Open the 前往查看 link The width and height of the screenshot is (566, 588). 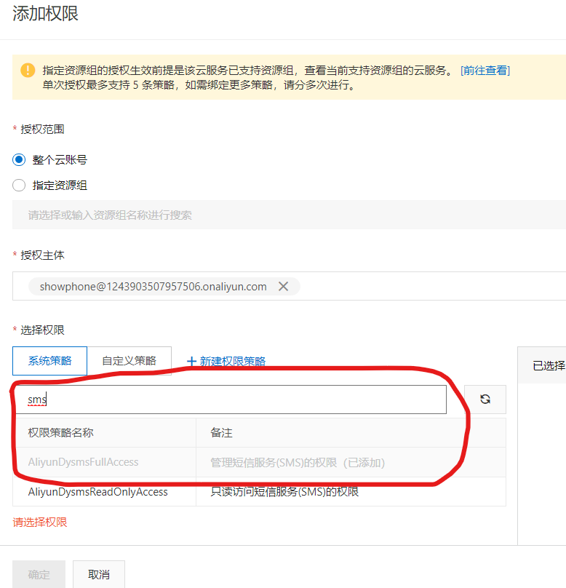[x=485, y=70]
